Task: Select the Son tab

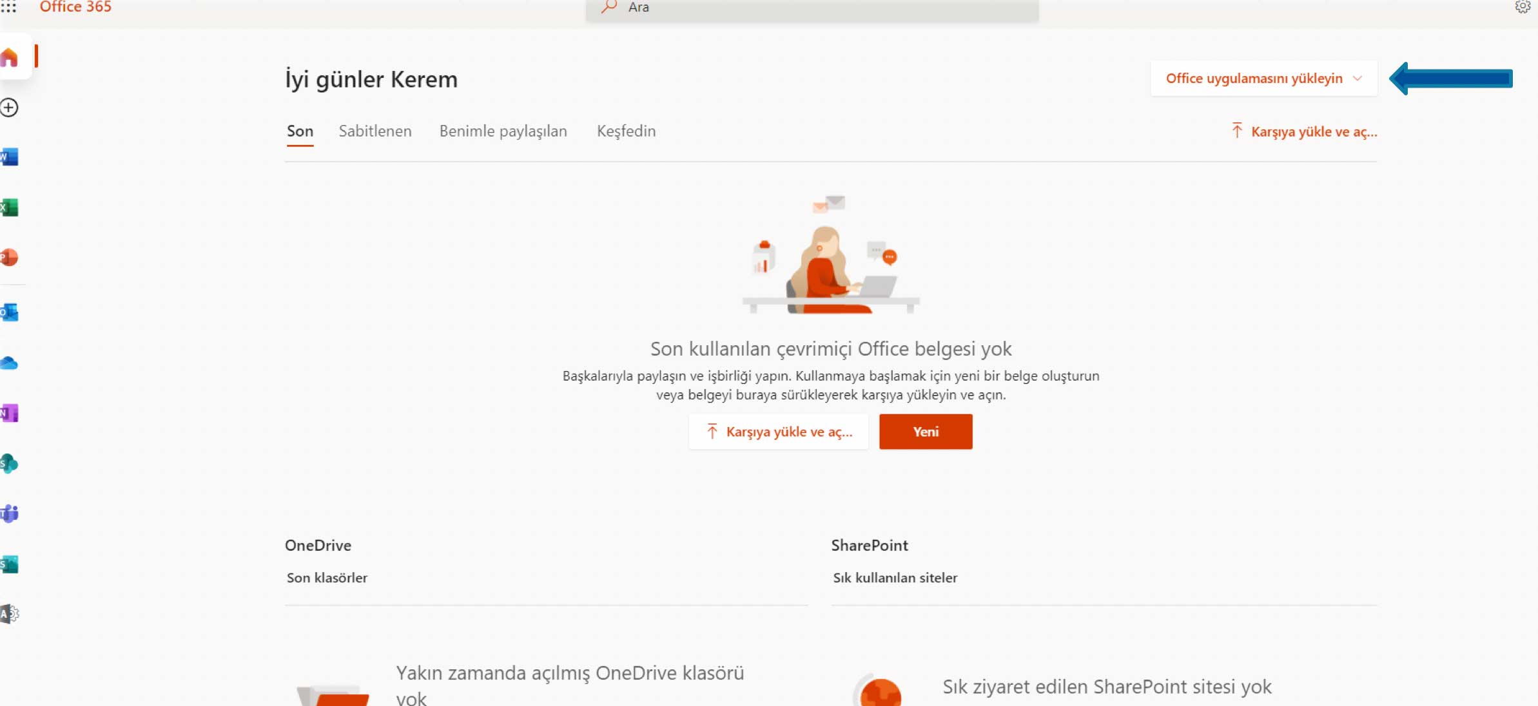Action: coord(300,131)
